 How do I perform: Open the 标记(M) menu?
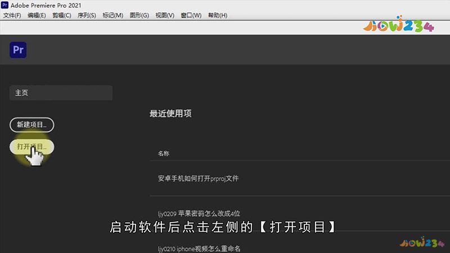coord(113,15)
